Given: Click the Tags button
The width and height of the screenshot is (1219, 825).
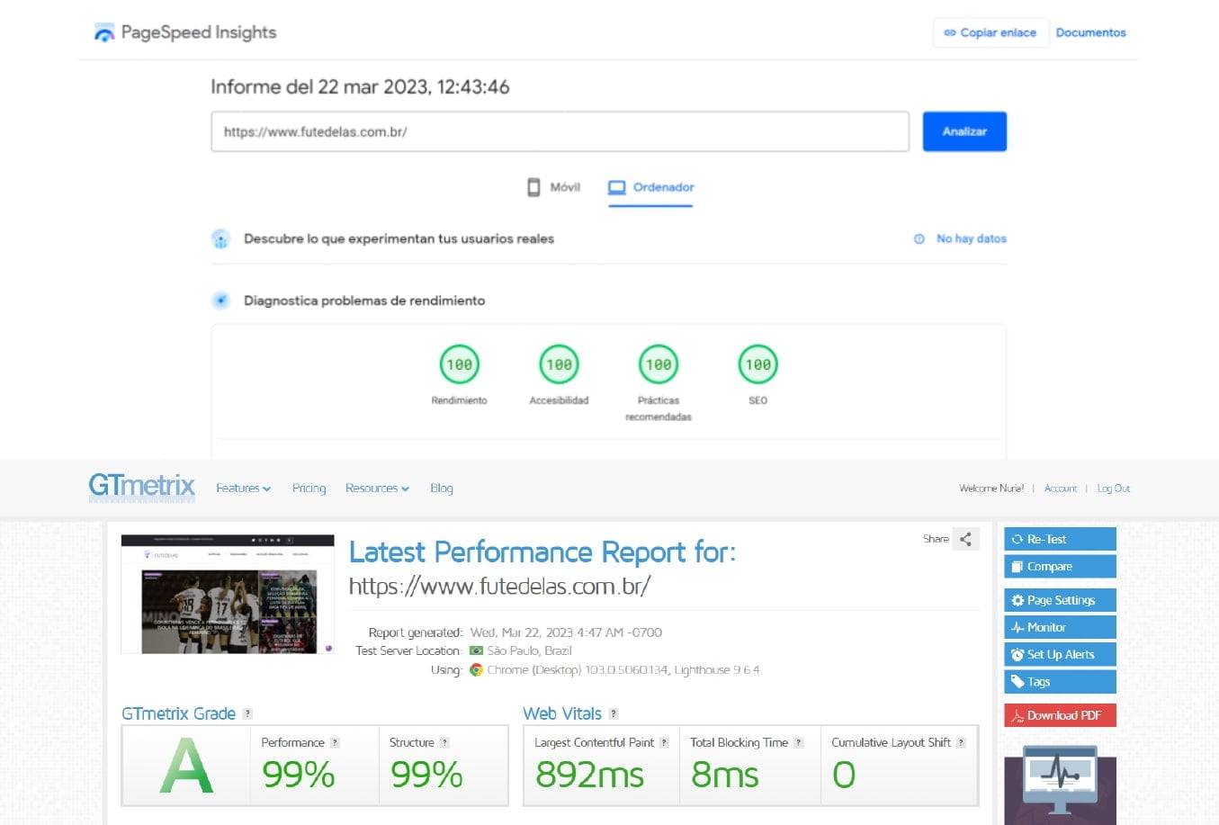Looking at the screenshot, I should coord(1060,681).
